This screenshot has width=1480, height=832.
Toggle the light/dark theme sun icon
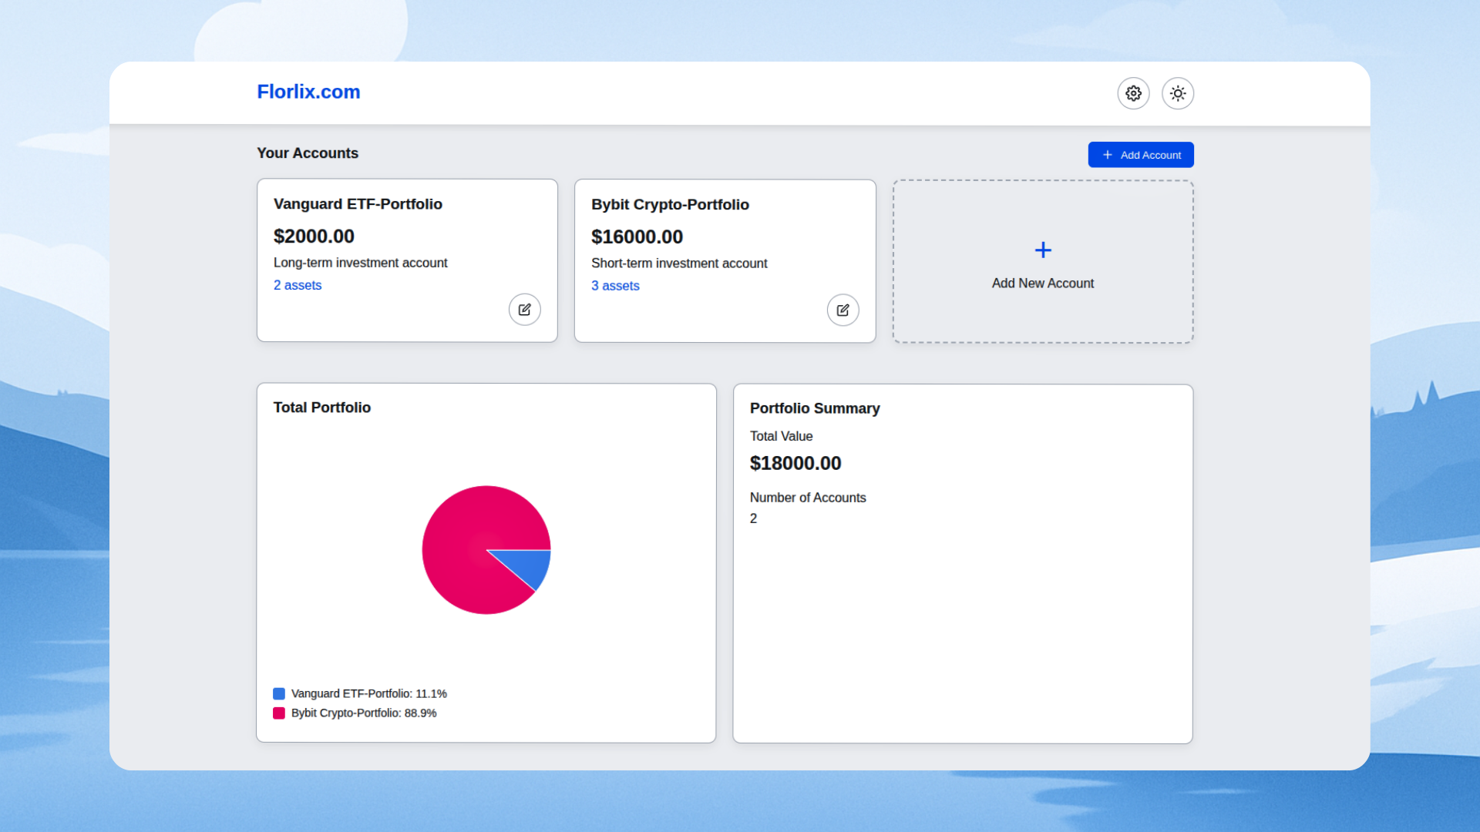1178,93
